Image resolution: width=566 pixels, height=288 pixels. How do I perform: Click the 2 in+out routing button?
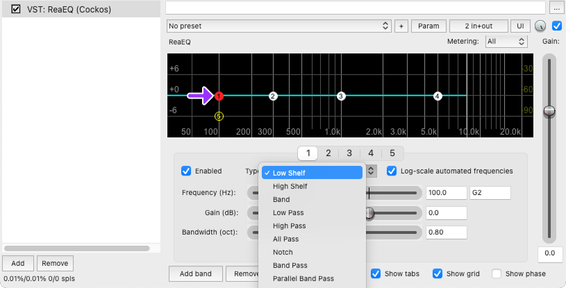(478, 26)
